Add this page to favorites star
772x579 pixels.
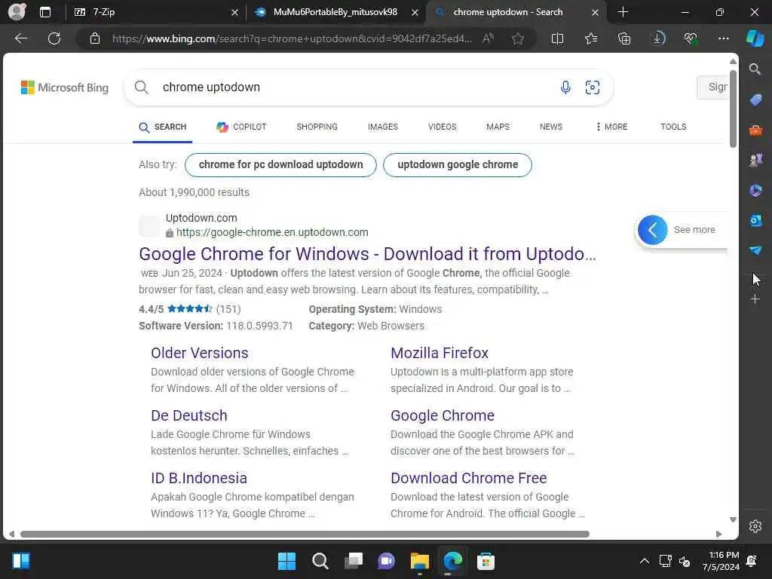click(x=517, y=38)
